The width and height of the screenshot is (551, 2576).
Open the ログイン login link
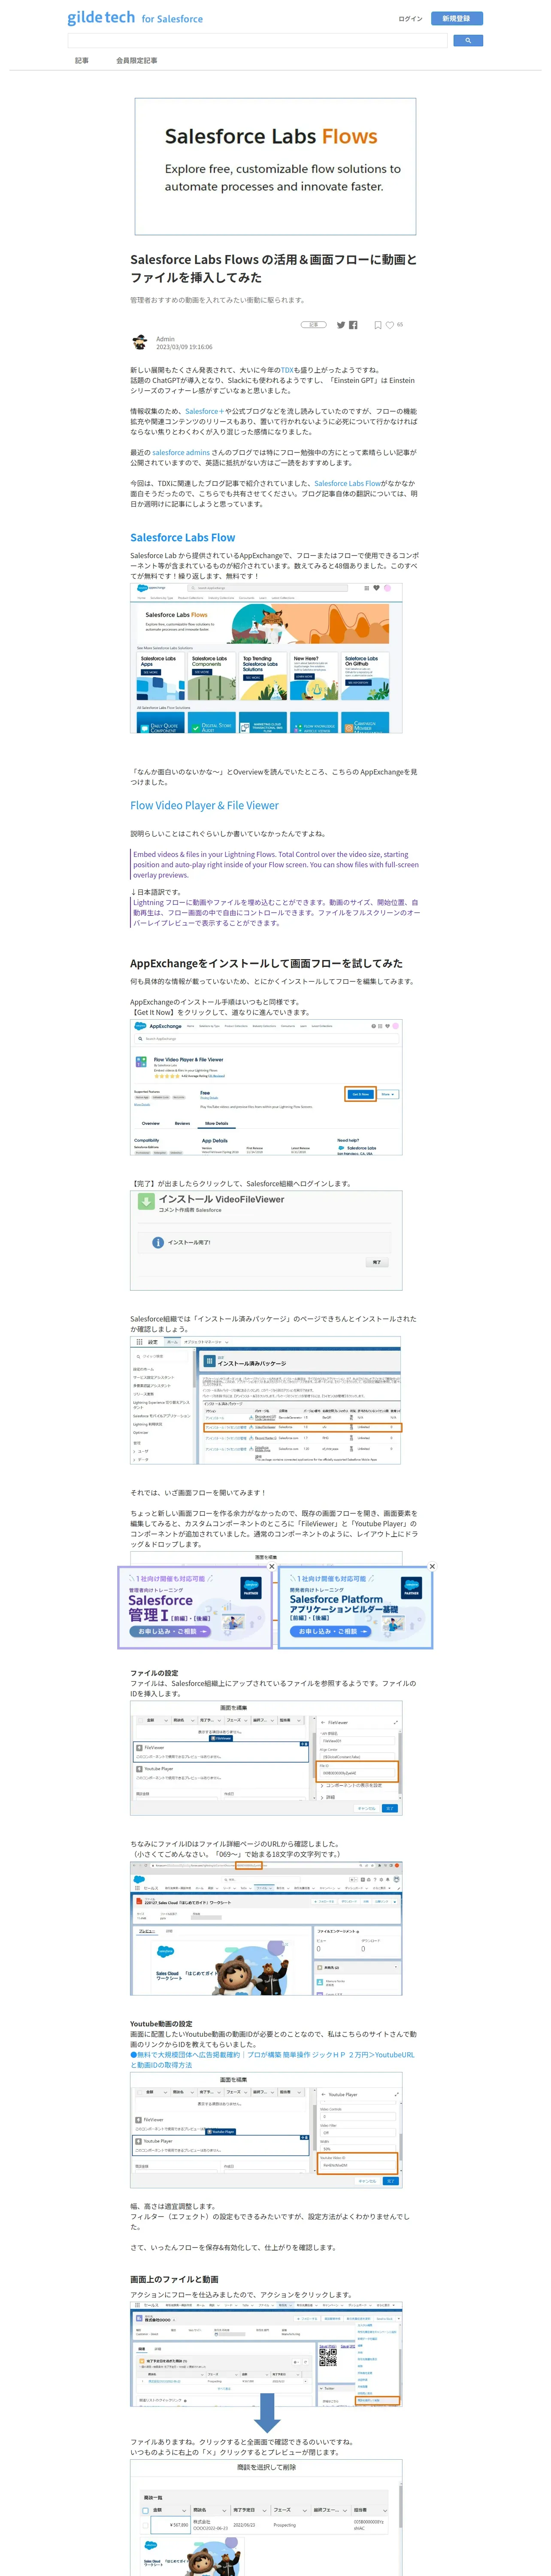point(410,18)
